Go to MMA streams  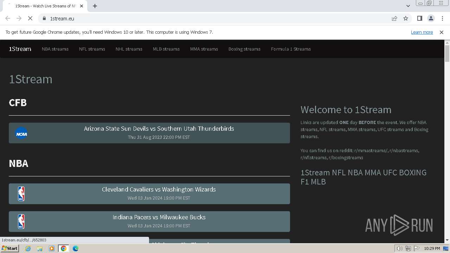click(x=204, y=49)
